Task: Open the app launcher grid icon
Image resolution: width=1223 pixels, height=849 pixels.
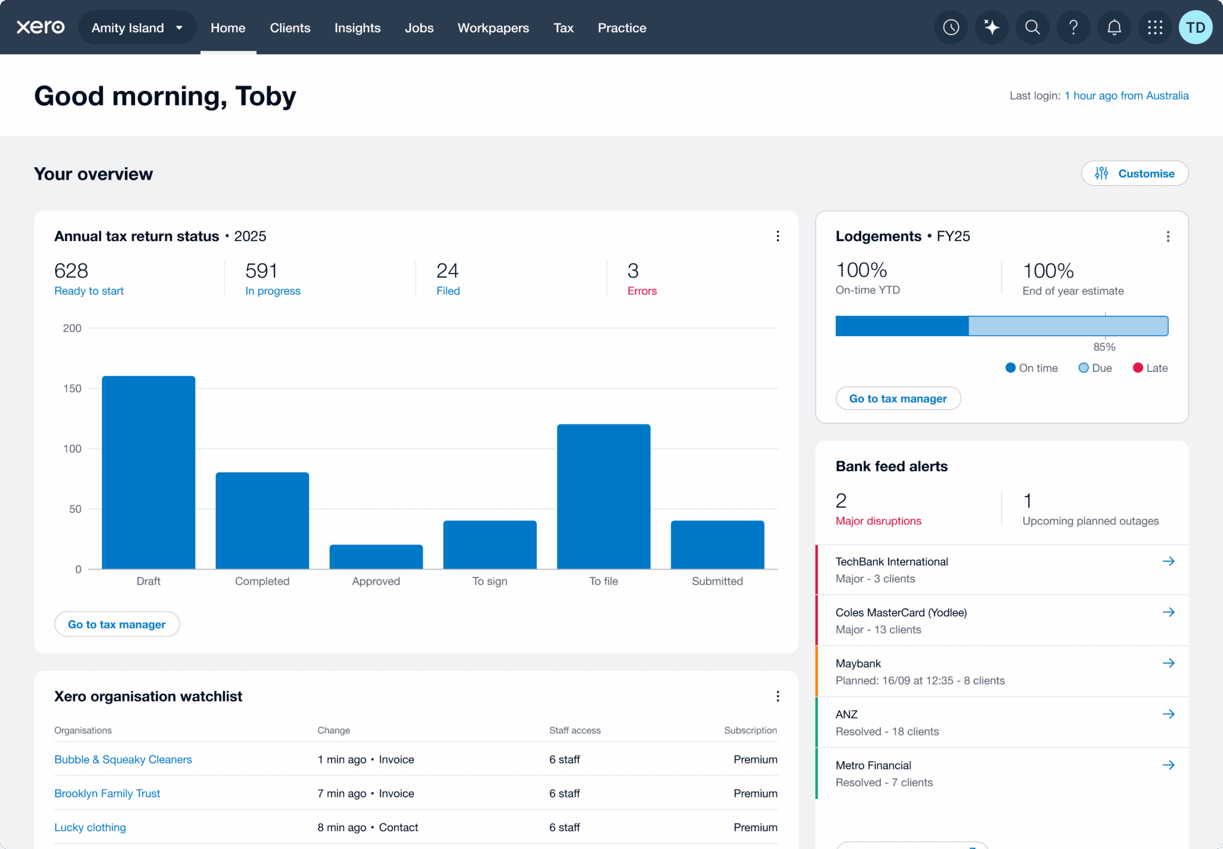Action: (1154, 27)
